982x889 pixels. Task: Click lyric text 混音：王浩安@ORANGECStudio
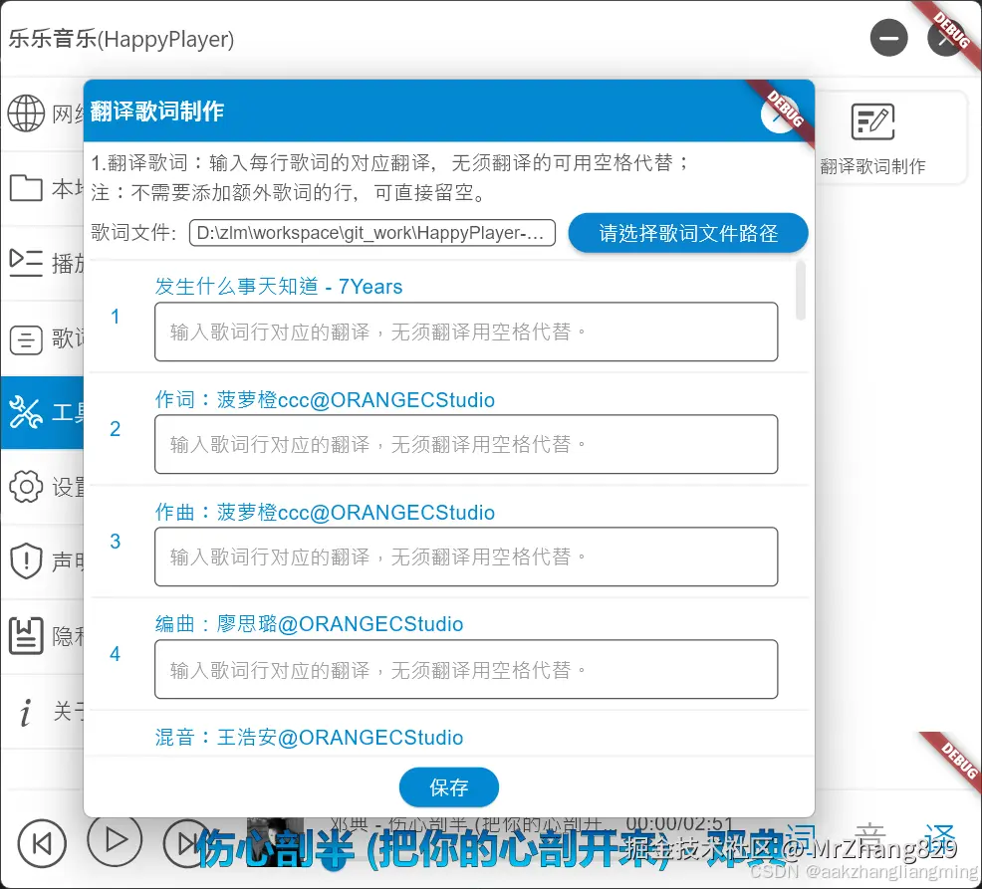[310, 738]
